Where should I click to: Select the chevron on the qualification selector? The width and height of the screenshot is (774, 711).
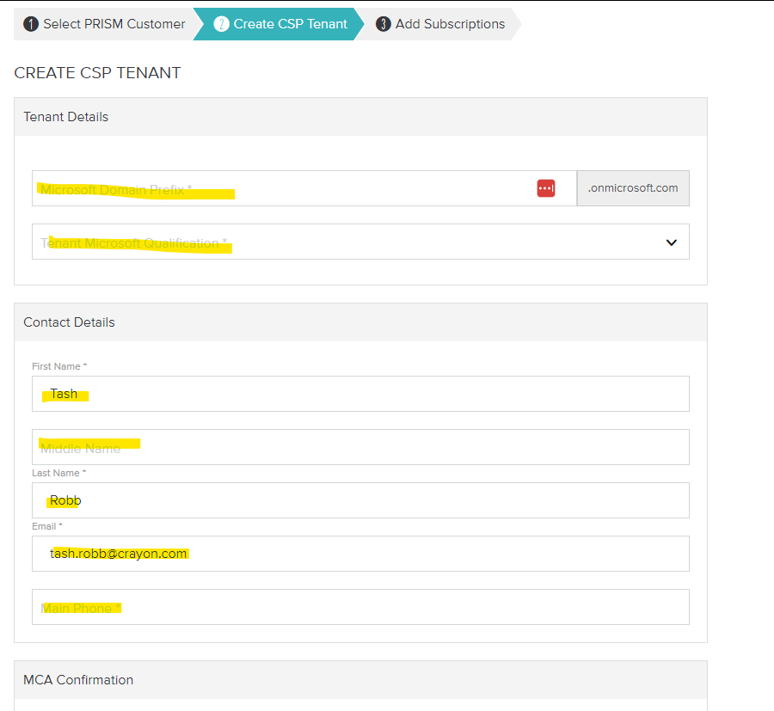point(671,242)
